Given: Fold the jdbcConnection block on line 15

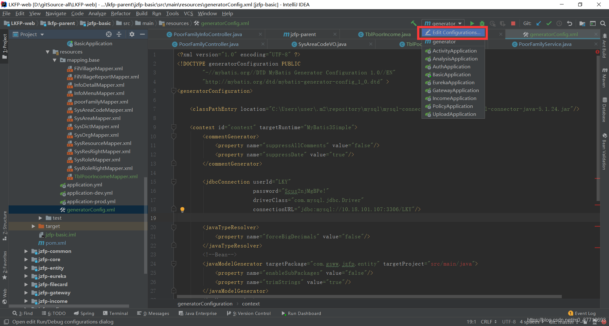Looking at the screenshot, I should (x=174, y=182).
